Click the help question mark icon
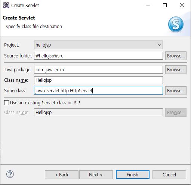 click(10, 174)
